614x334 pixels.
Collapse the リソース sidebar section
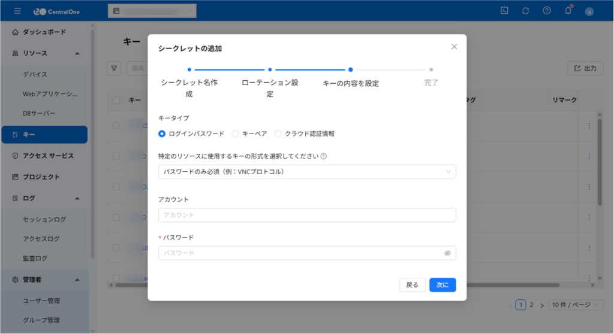tap(77, 53)
